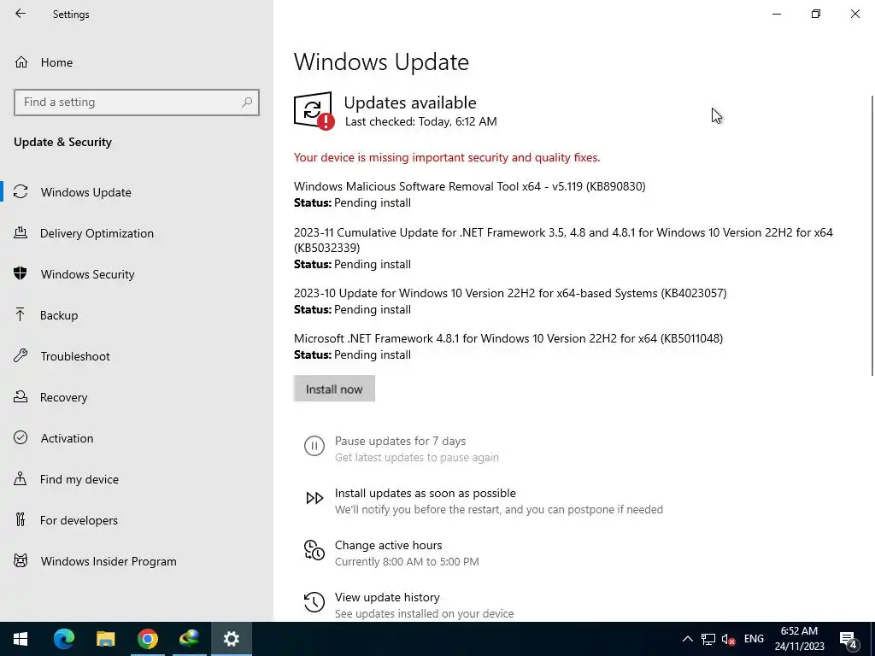The height and width of the screenshot is (656, 875).
Task: Click Pause updates for 7 days
Action: [x=401, y=448]
